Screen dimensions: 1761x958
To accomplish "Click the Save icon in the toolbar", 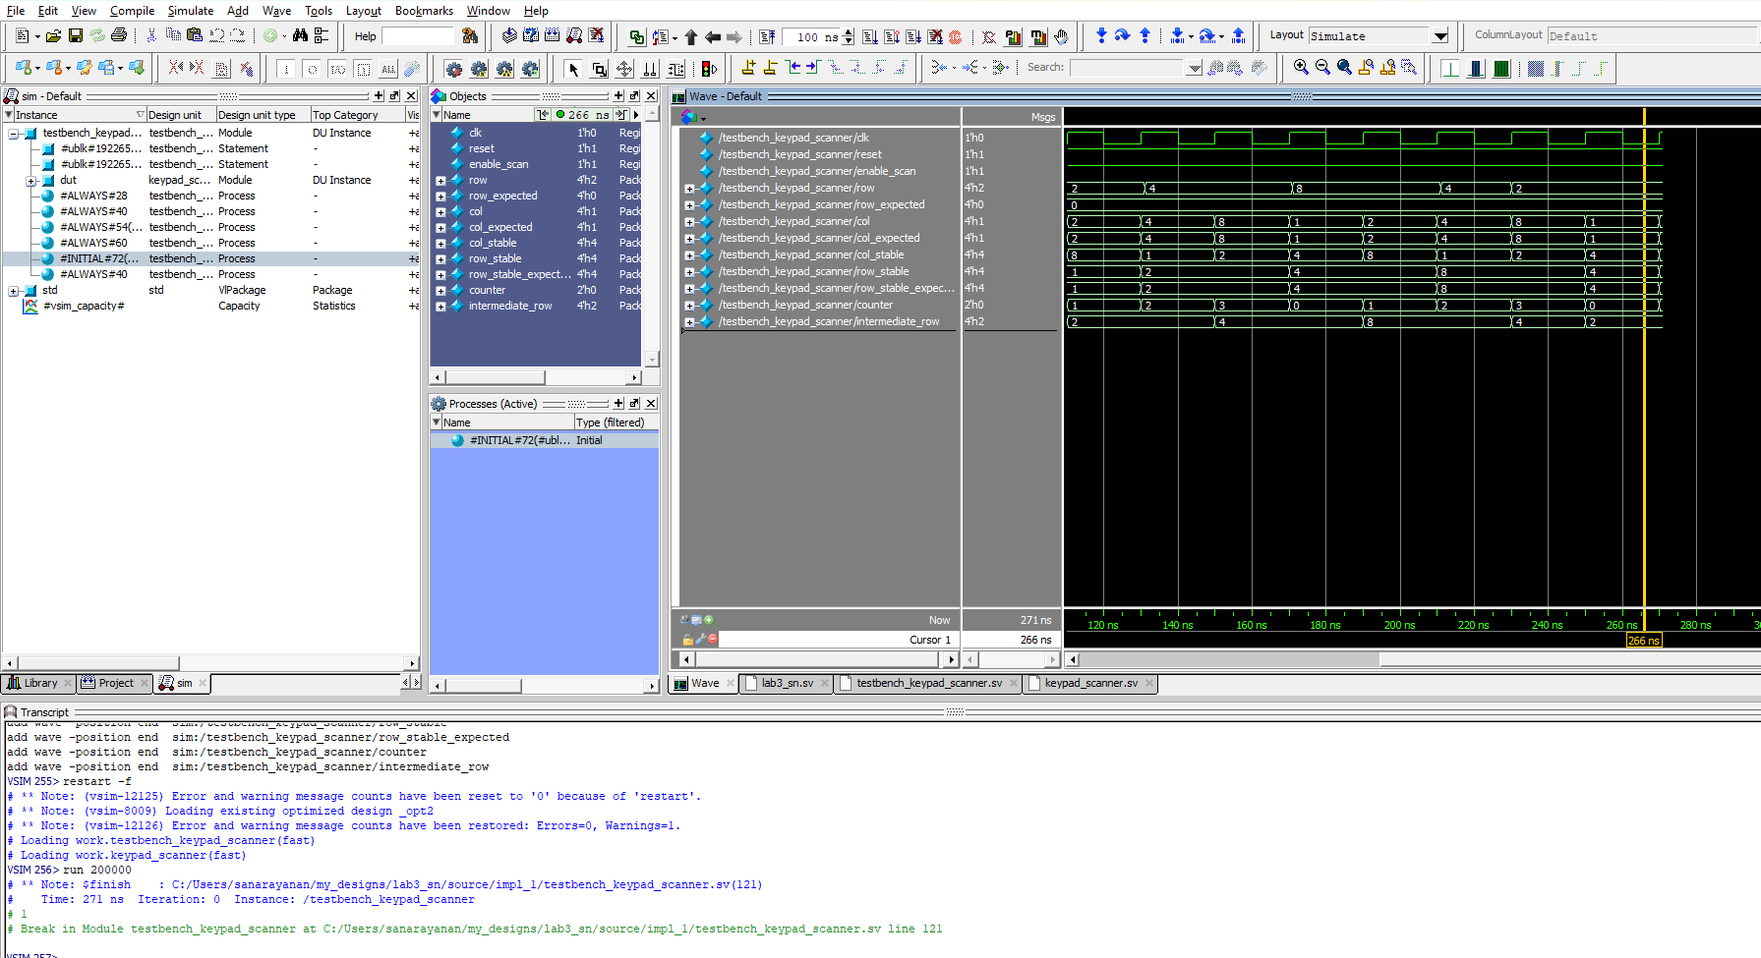I will (75, 36).
